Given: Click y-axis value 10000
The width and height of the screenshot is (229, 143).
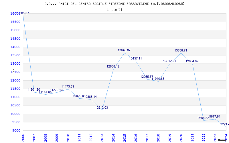Looking at the screenshot, I should click(x=15, y=114).
